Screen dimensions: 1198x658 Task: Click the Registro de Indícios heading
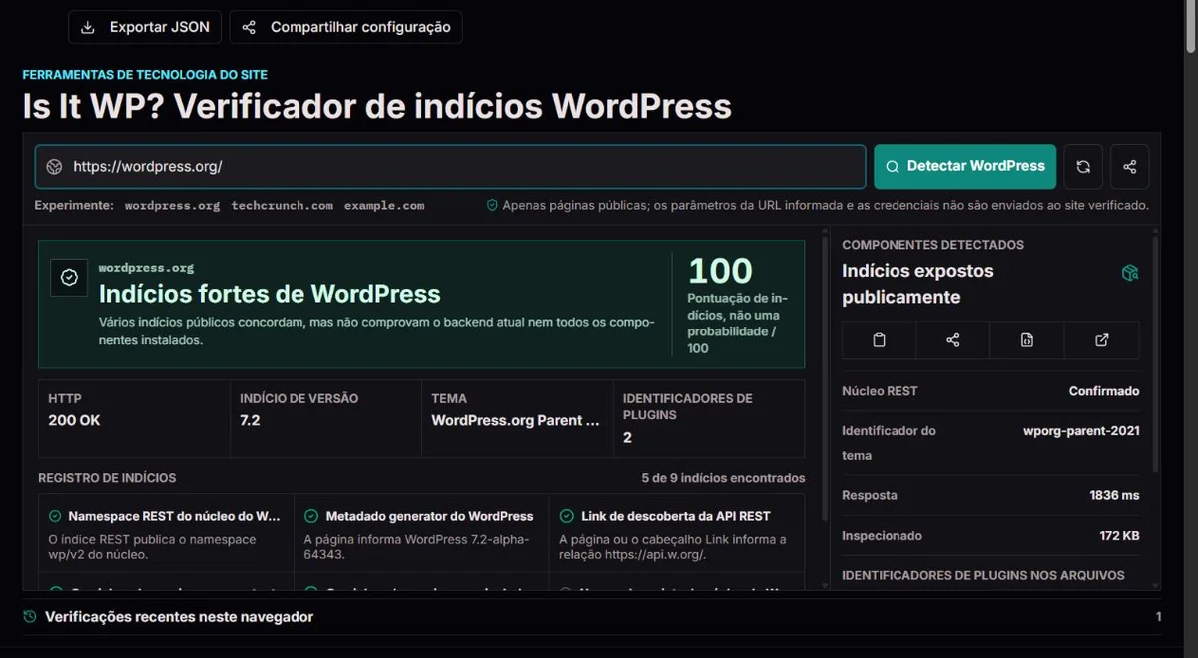coord(107,478)
